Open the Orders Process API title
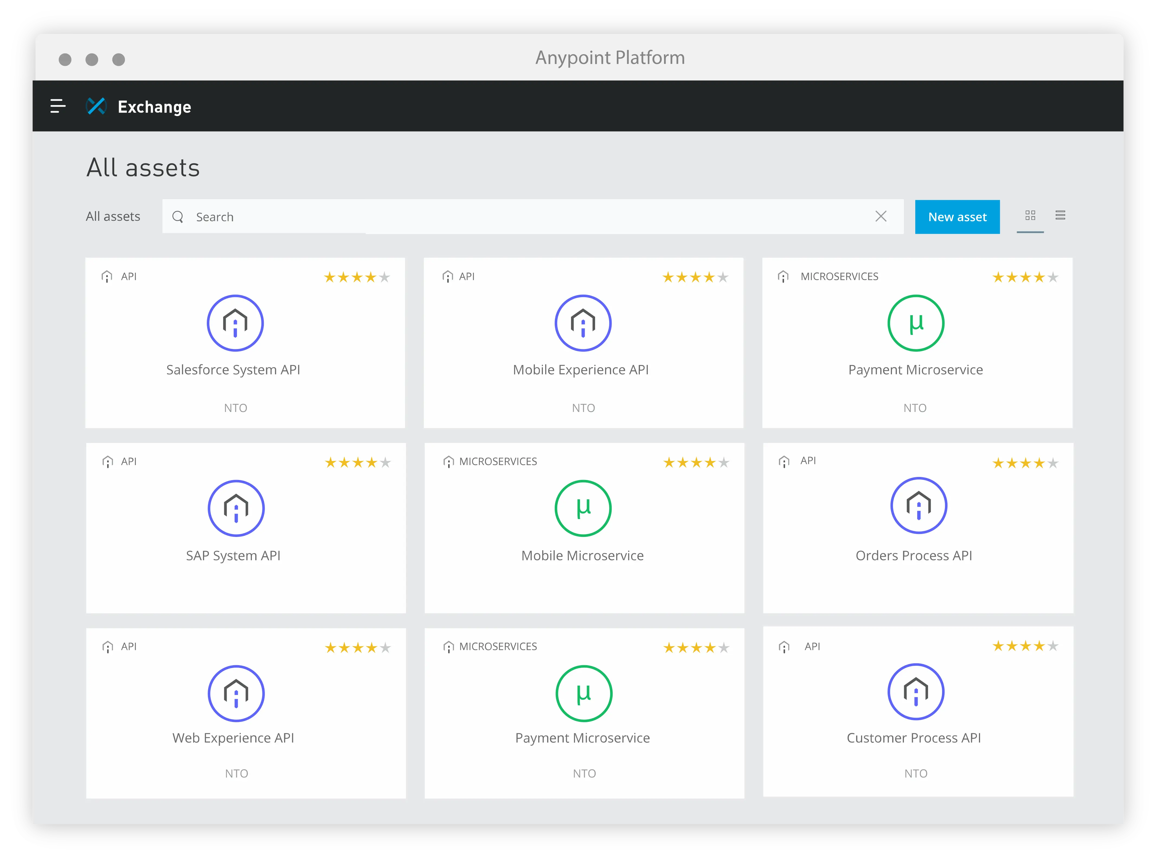Viewport: 1159px width, 861px height. 914,556
